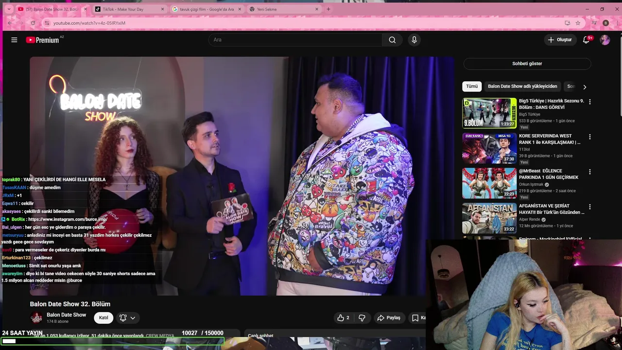Reload the page
The height and width of the screenshot is (350, 622).
[33, 23]
